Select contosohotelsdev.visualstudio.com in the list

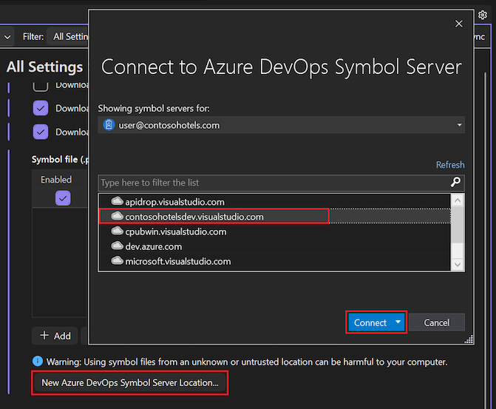274,217
